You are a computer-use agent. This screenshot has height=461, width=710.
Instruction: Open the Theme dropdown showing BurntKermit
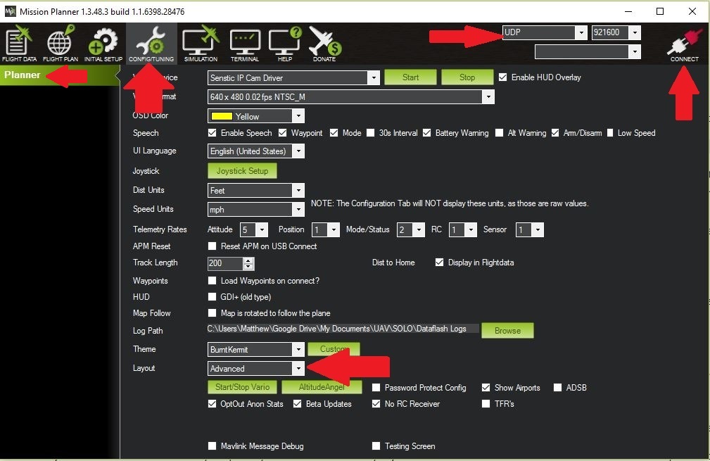coord(300,348)
